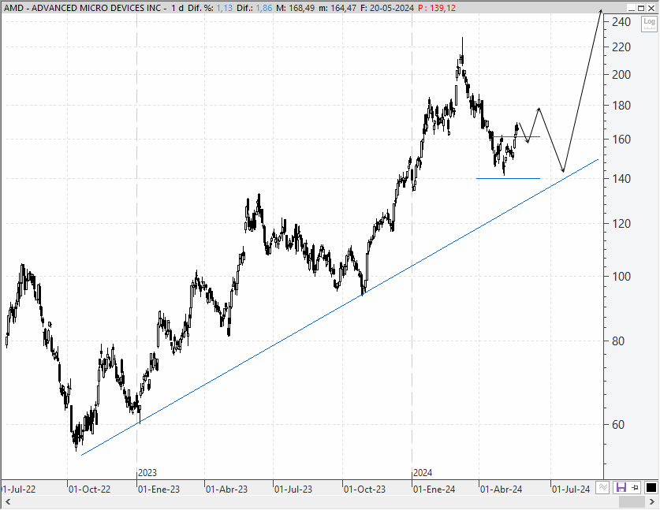Click the 01-Abr-24 date axis label
The width and height of the screenshot is (660, 510).
(x=502, y=490)
